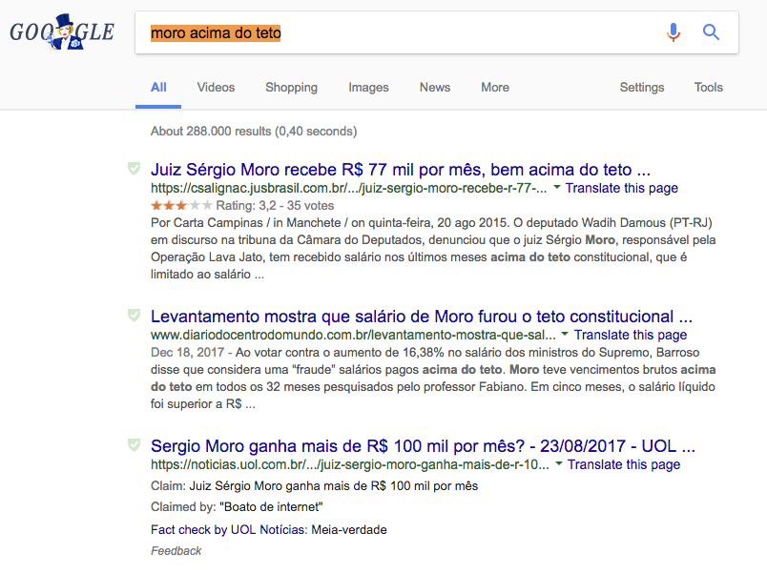The image size is (767, 574).
Task: Open the search Settings menu
Action: (641, 88)
